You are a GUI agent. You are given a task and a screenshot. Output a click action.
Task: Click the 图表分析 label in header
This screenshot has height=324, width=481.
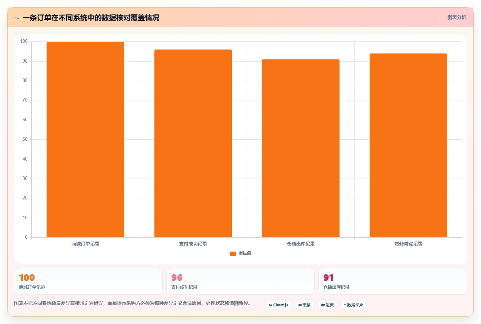pyautogui.click(x=457, y=17)
